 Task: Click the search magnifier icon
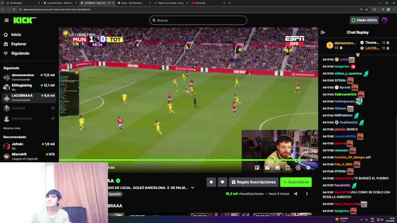[x=154, y=20]
